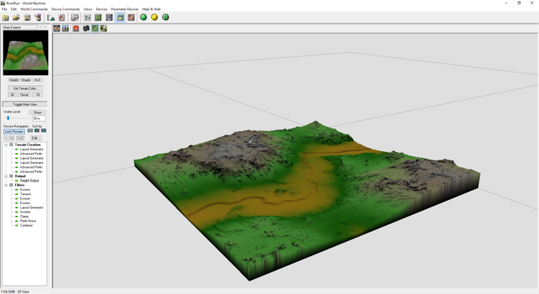Collapse the Filters tree group
The width and height of the screenshot is (539, 294).
tap(6, 185)
